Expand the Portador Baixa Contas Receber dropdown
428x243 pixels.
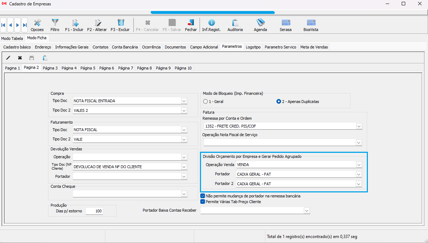point(307,211)
